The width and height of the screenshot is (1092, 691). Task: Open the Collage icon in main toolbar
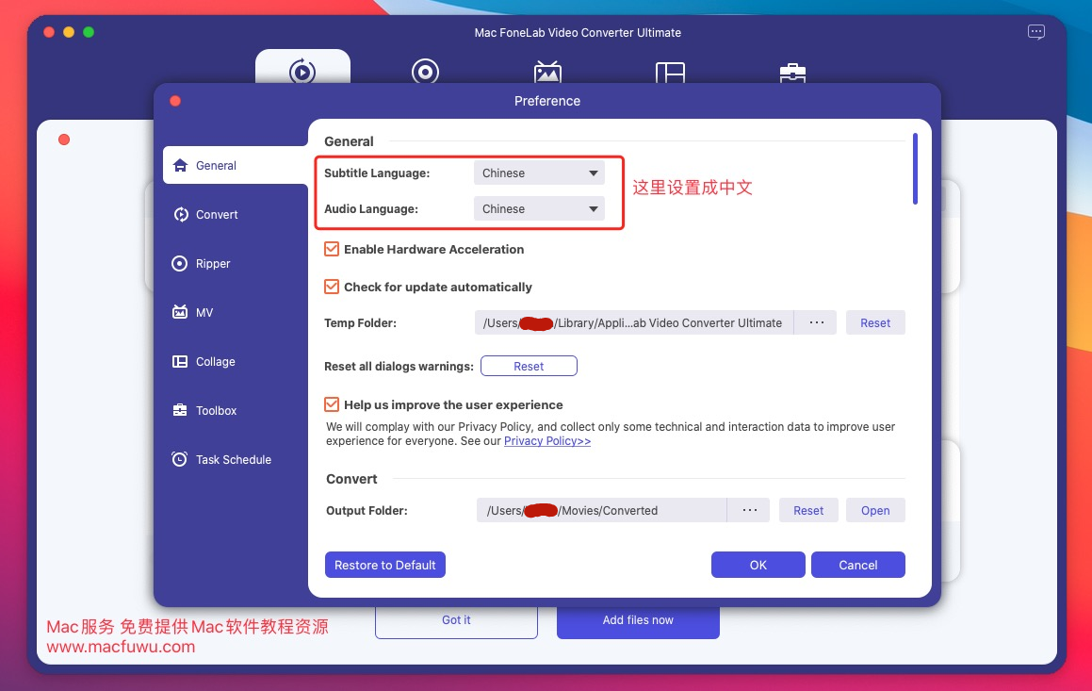[x=670, y=72]
